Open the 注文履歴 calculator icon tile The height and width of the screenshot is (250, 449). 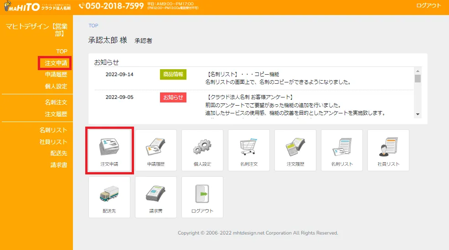pyautogui.click(x=295, y=150)
